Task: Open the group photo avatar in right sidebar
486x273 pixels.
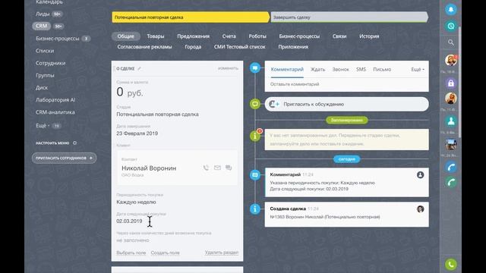Action: click(x=450, y=145)
